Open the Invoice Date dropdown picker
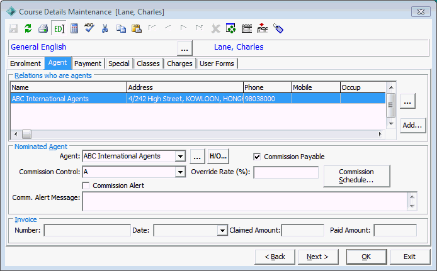 [222, 230]
